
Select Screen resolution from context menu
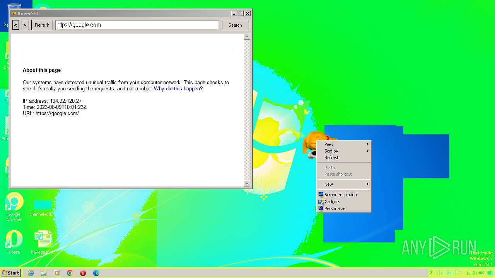(x=344, y=195)
